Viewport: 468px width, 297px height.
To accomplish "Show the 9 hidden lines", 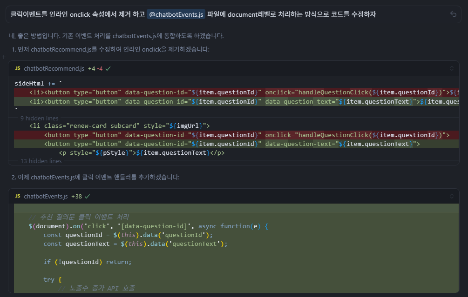I will [x=39, y=118].
